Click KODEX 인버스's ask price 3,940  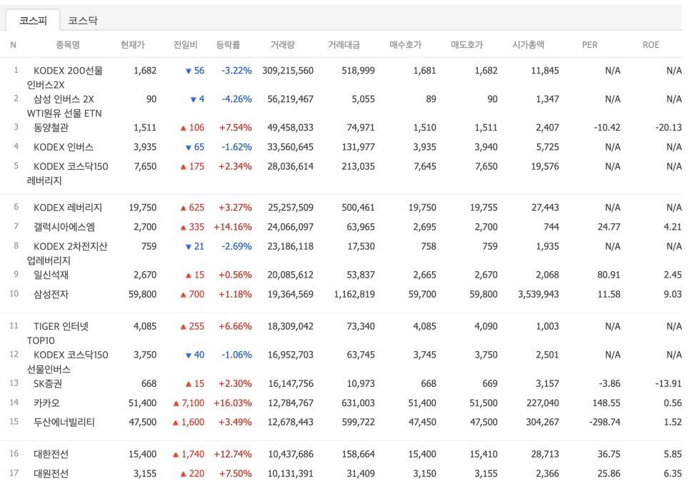(486, 147)
